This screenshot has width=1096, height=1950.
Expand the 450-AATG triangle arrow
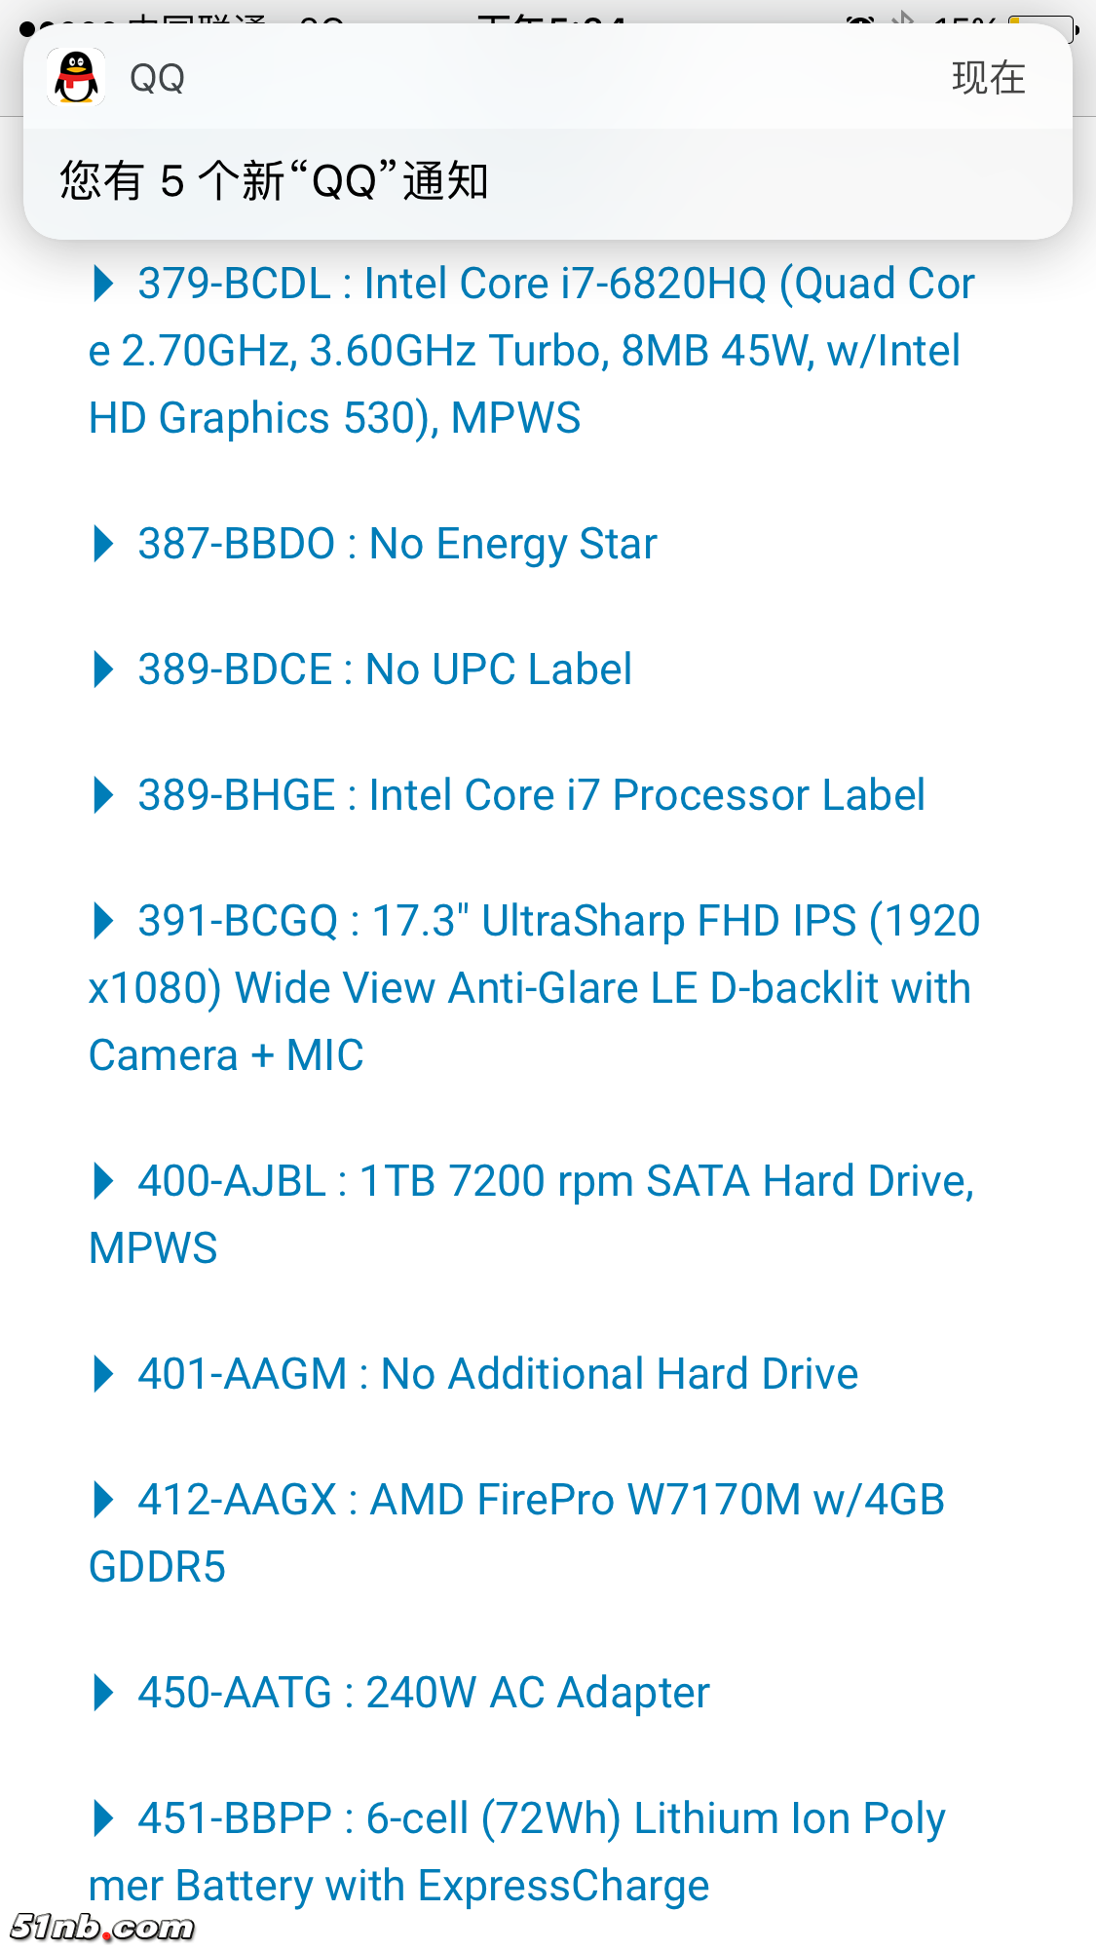102,1693
